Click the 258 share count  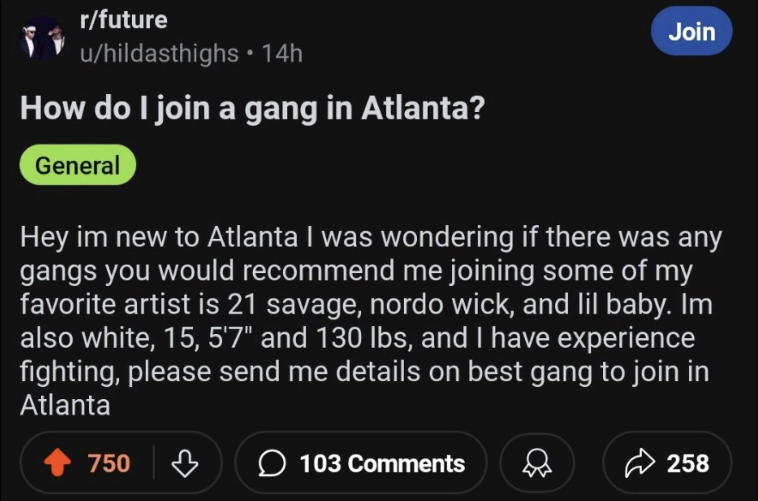688,463
